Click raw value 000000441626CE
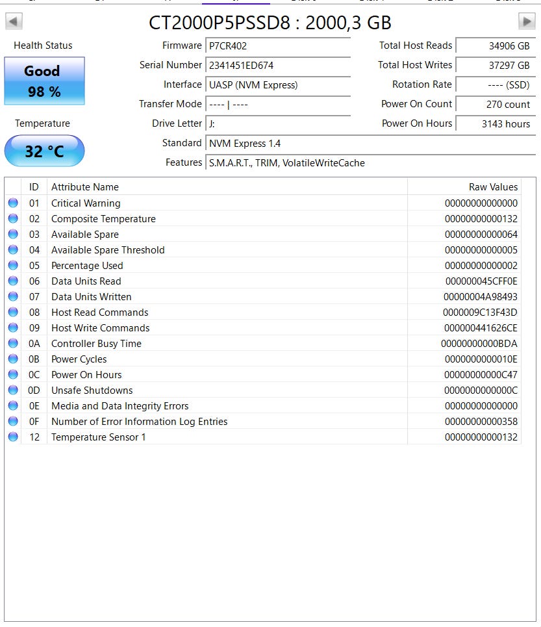Screen dimensions: 541x627 tap(481, 328)
